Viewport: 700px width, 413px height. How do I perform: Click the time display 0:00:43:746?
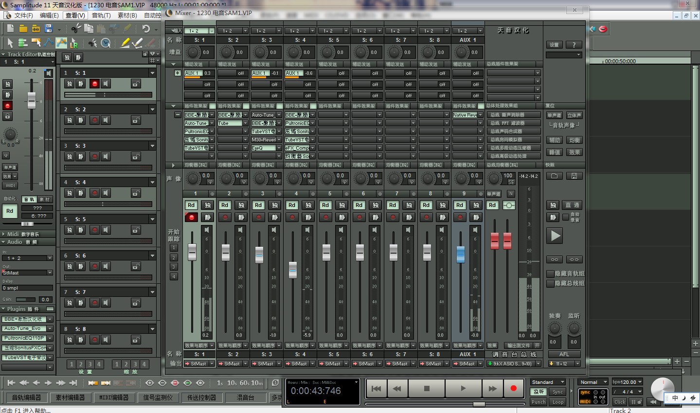(316, 391)
